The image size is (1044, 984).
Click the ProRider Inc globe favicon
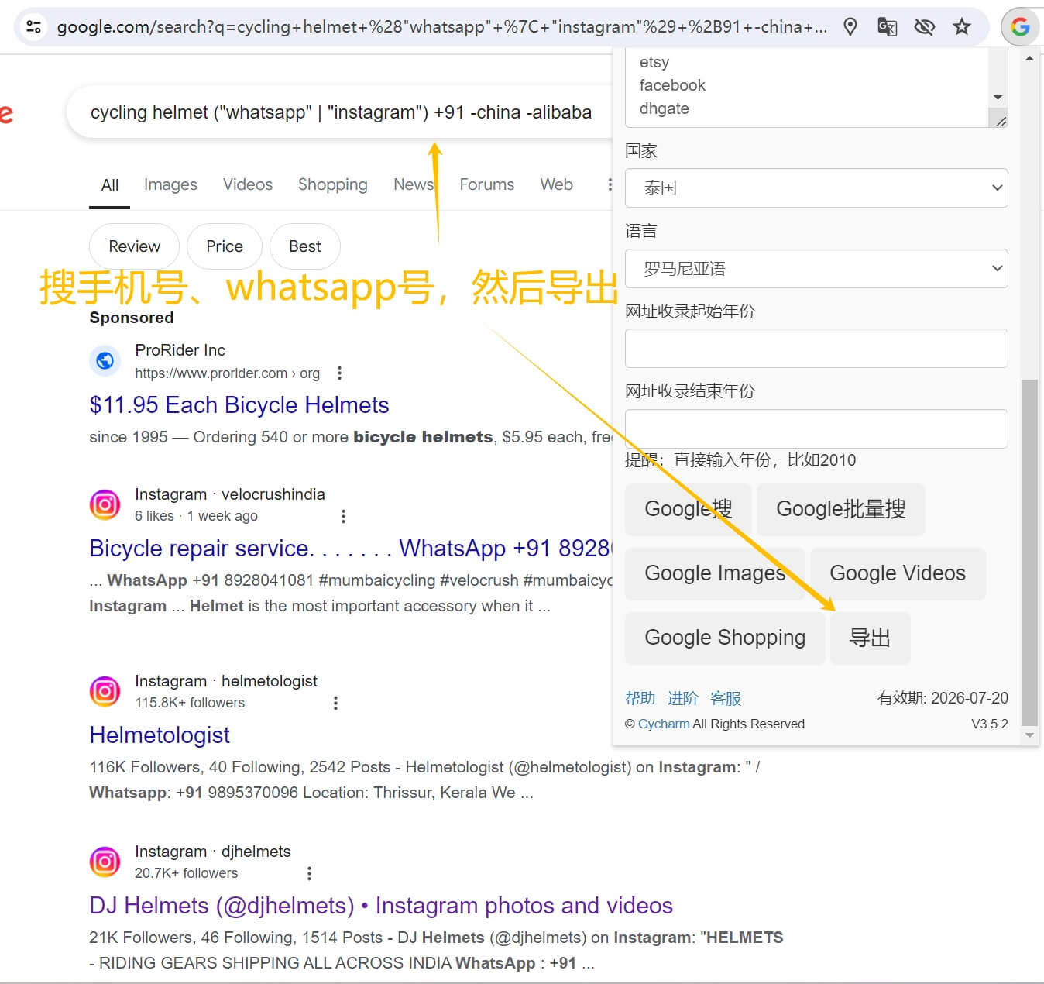pos(105,360)
